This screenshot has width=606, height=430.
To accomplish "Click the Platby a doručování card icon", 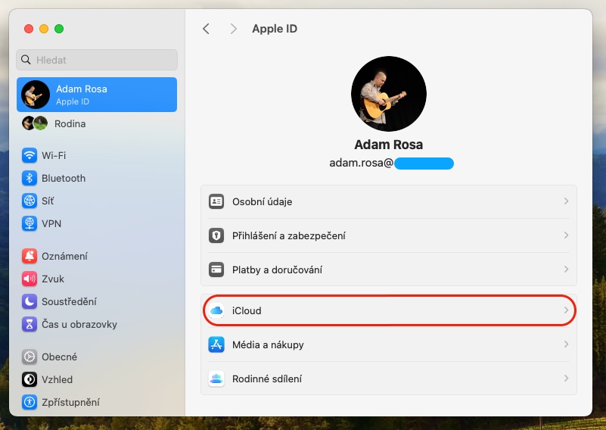I will [x=216, y=270].
